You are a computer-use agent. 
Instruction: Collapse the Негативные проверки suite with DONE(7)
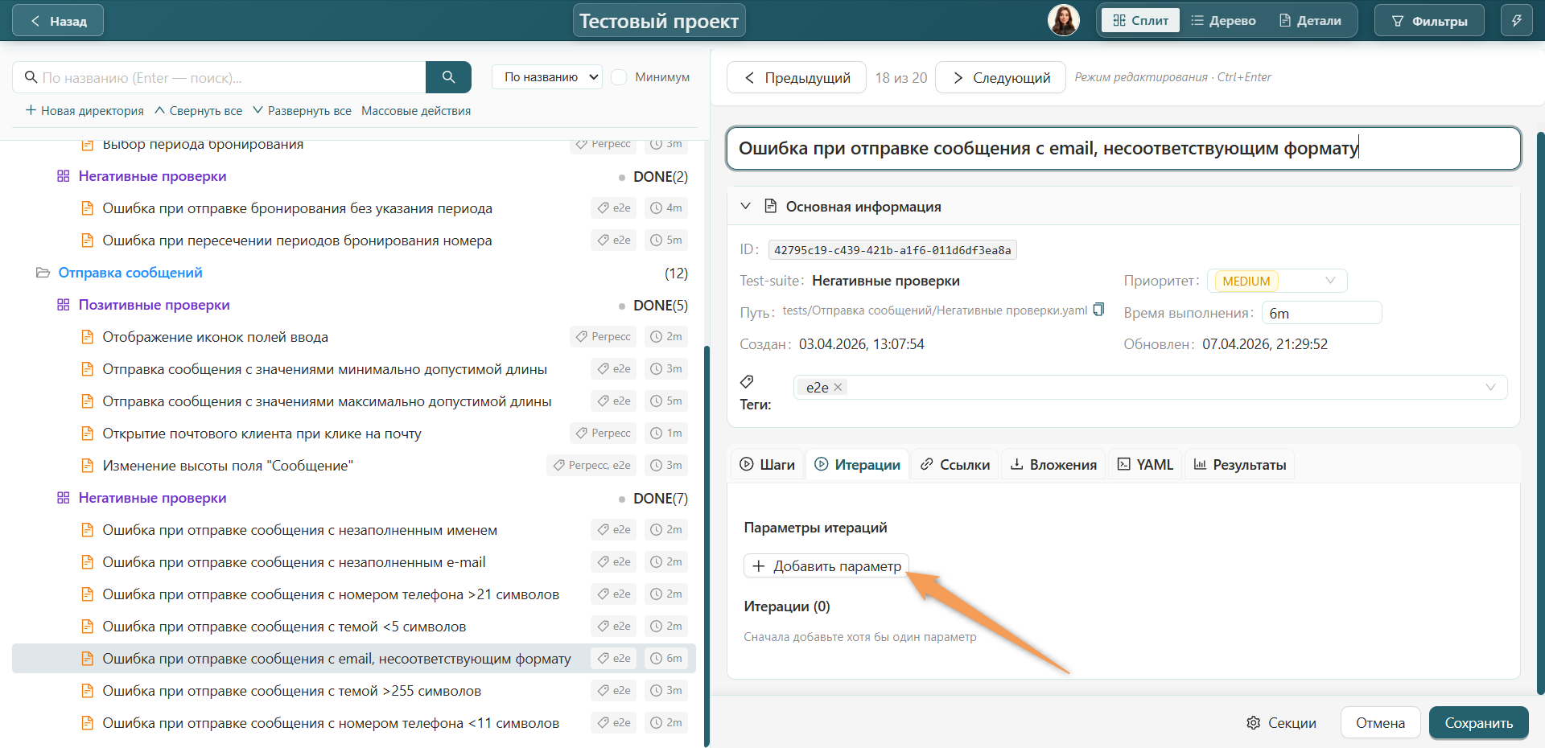tap(152, 498)
